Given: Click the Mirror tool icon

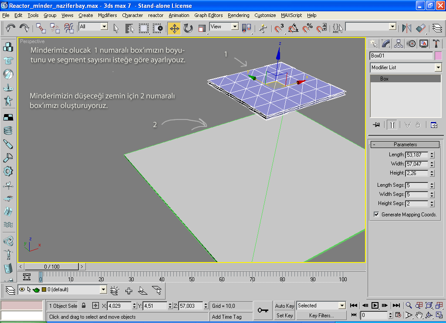Looking at the screenshot, I should 407,29.
